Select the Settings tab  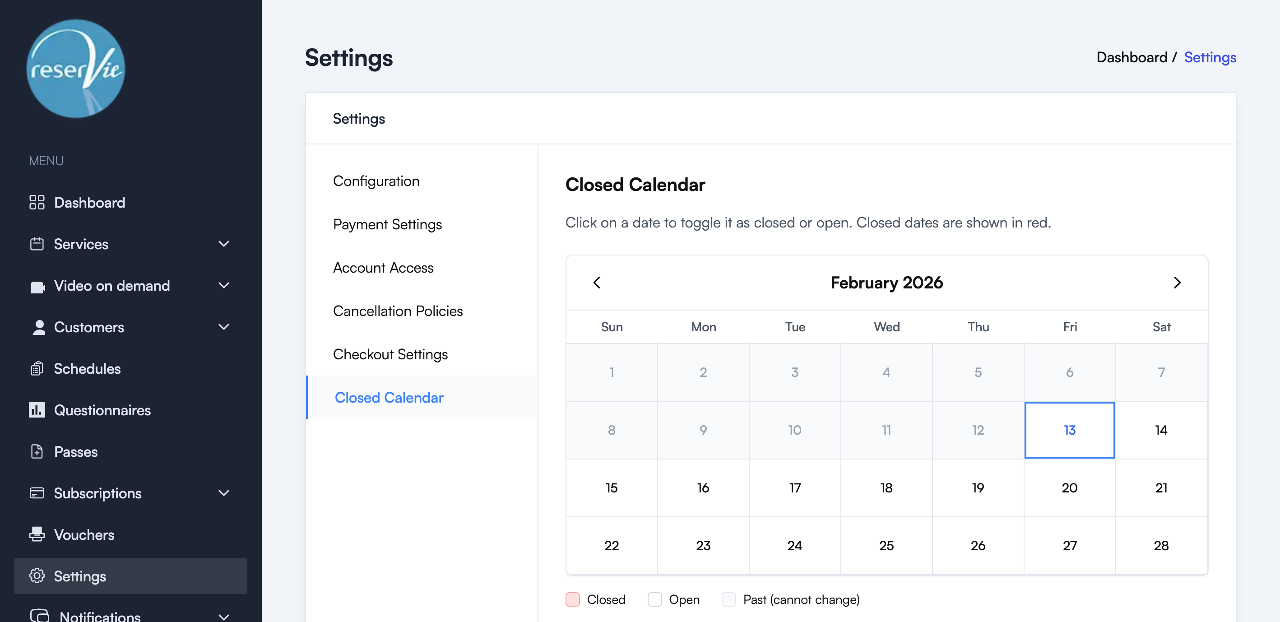coord(359,118)
